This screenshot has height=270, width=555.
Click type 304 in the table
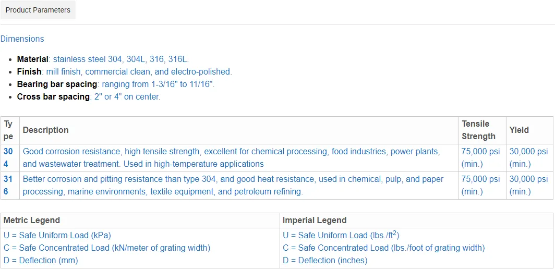click(x=9, y=157)
